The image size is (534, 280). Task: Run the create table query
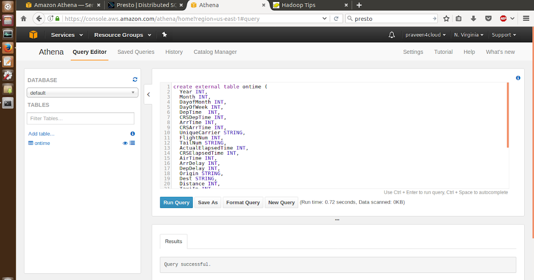pyautogui.click(x=176, y=202)
